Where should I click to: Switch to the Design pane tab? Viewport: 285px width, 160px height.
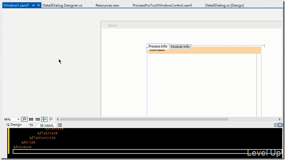click(14, 125)
